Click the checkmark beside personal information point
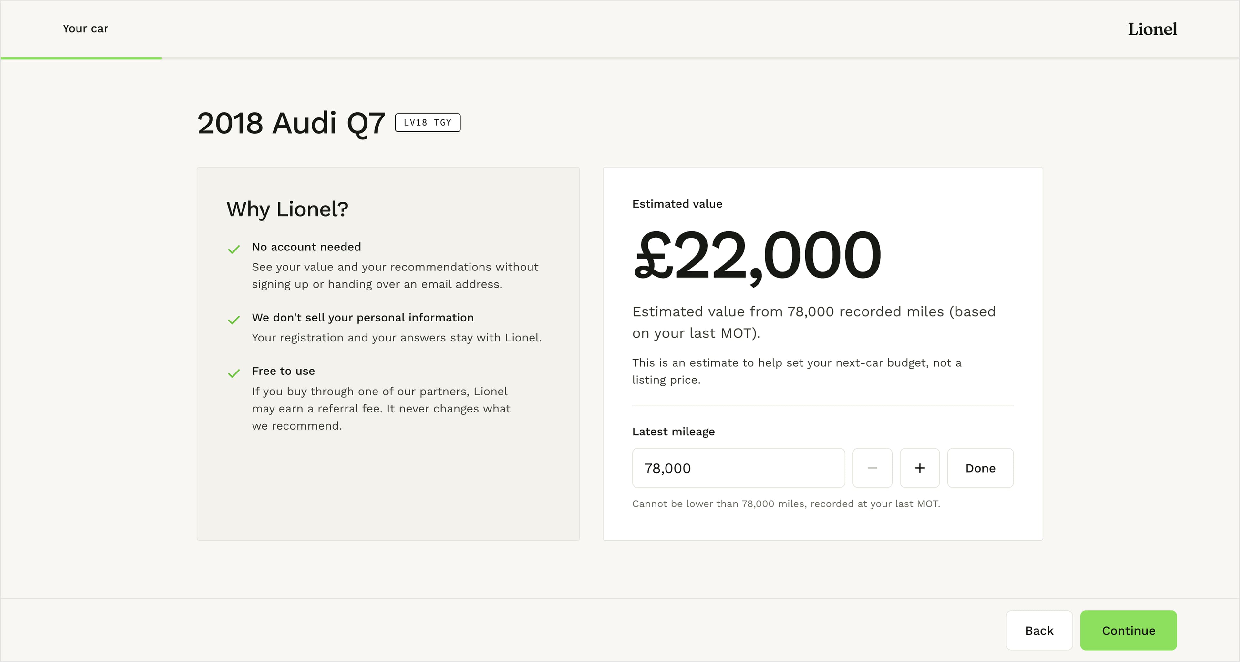The height and width of the screenshot is (662, 1240). (x=234, y=320)
